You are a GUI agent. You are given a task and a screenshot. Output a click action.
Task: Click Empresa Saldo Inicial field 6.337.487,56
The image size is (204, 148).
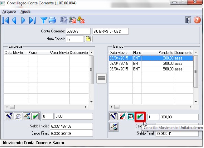[x=71, y=126]
